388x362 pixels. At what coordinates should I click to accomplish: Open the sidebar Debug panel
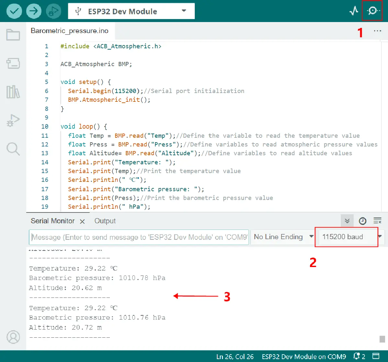[x=13, y=121]
